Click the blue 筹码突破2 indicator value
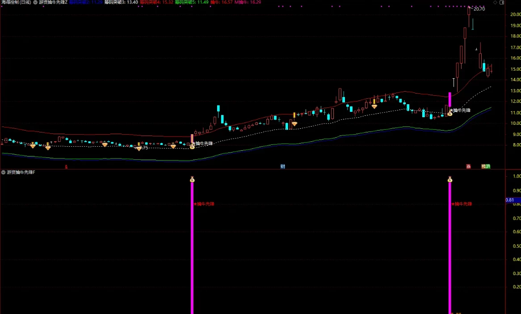521x314 pixels. point(86,2)
